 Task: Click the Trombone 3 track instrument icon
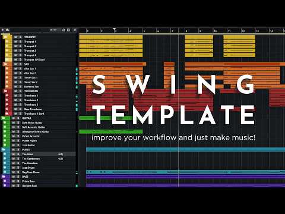pos(7,105)
